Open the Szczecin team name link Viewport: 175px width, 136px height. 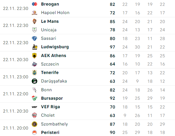point(50,64)
